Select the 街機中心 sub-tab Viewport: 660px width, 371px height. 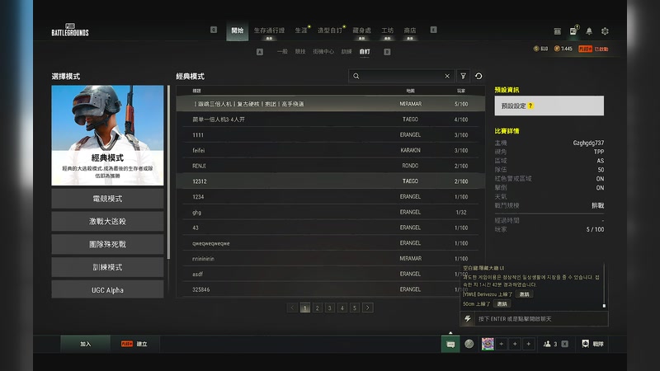(x=323, y=52)
